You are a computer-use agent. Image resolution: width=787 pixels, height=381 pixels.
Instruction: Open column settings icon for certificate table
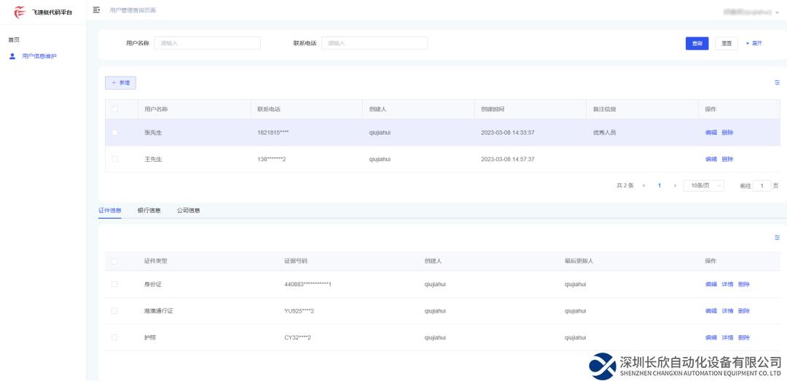pyautogui.click(x=777, y=237)
